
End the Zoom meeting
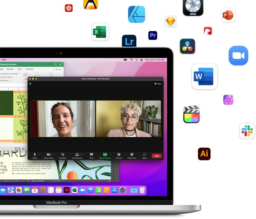click(156, 156)
